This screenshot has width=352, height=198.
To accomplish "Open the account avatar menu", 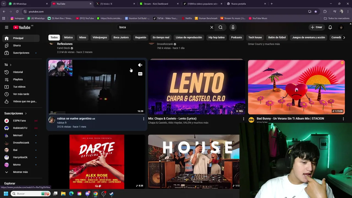I will (341, 27).
